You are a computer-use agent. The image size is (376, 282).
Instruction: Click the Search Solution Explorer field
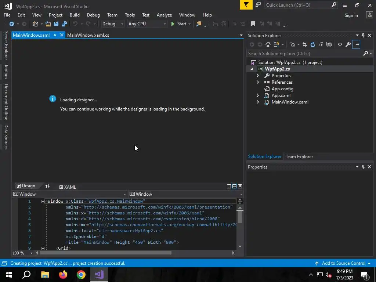304,53
